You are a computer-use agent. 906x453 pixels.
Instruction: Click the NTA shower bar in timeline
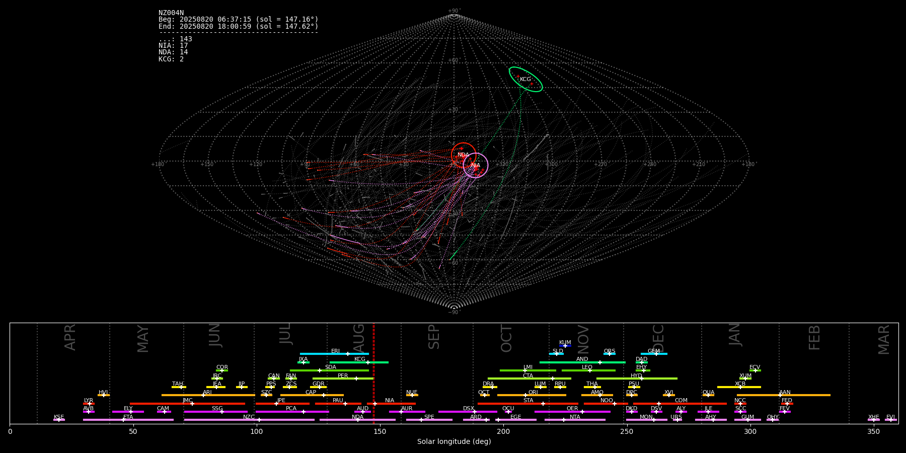point(575,420)
